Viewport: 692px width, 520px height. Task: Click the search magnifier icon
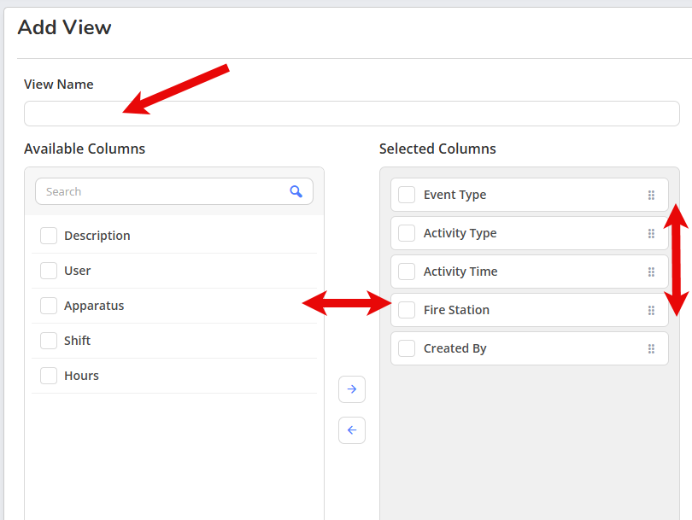pyautogui.click(x=296, y=191)
